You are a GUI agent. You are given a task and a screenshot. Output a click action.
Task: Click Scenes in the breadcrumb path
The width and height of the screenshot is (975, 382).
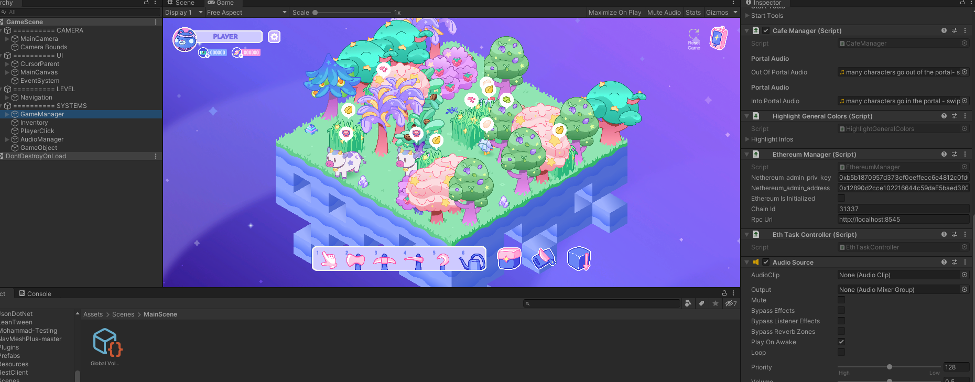pyautogui.click(x=123, y=314)
